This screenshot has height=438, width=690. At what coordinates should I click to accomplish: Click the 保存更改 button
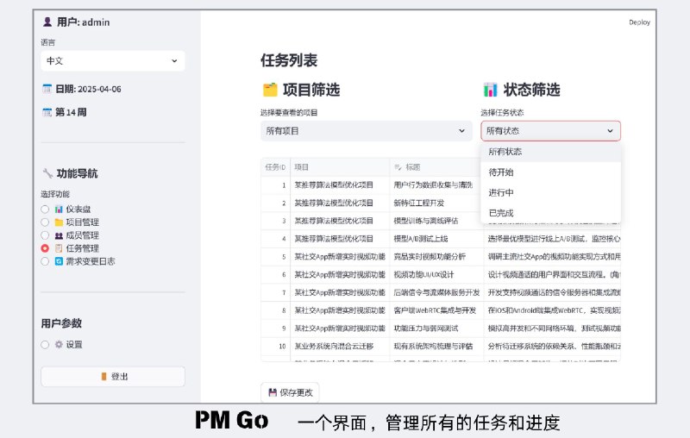[290, 392]
